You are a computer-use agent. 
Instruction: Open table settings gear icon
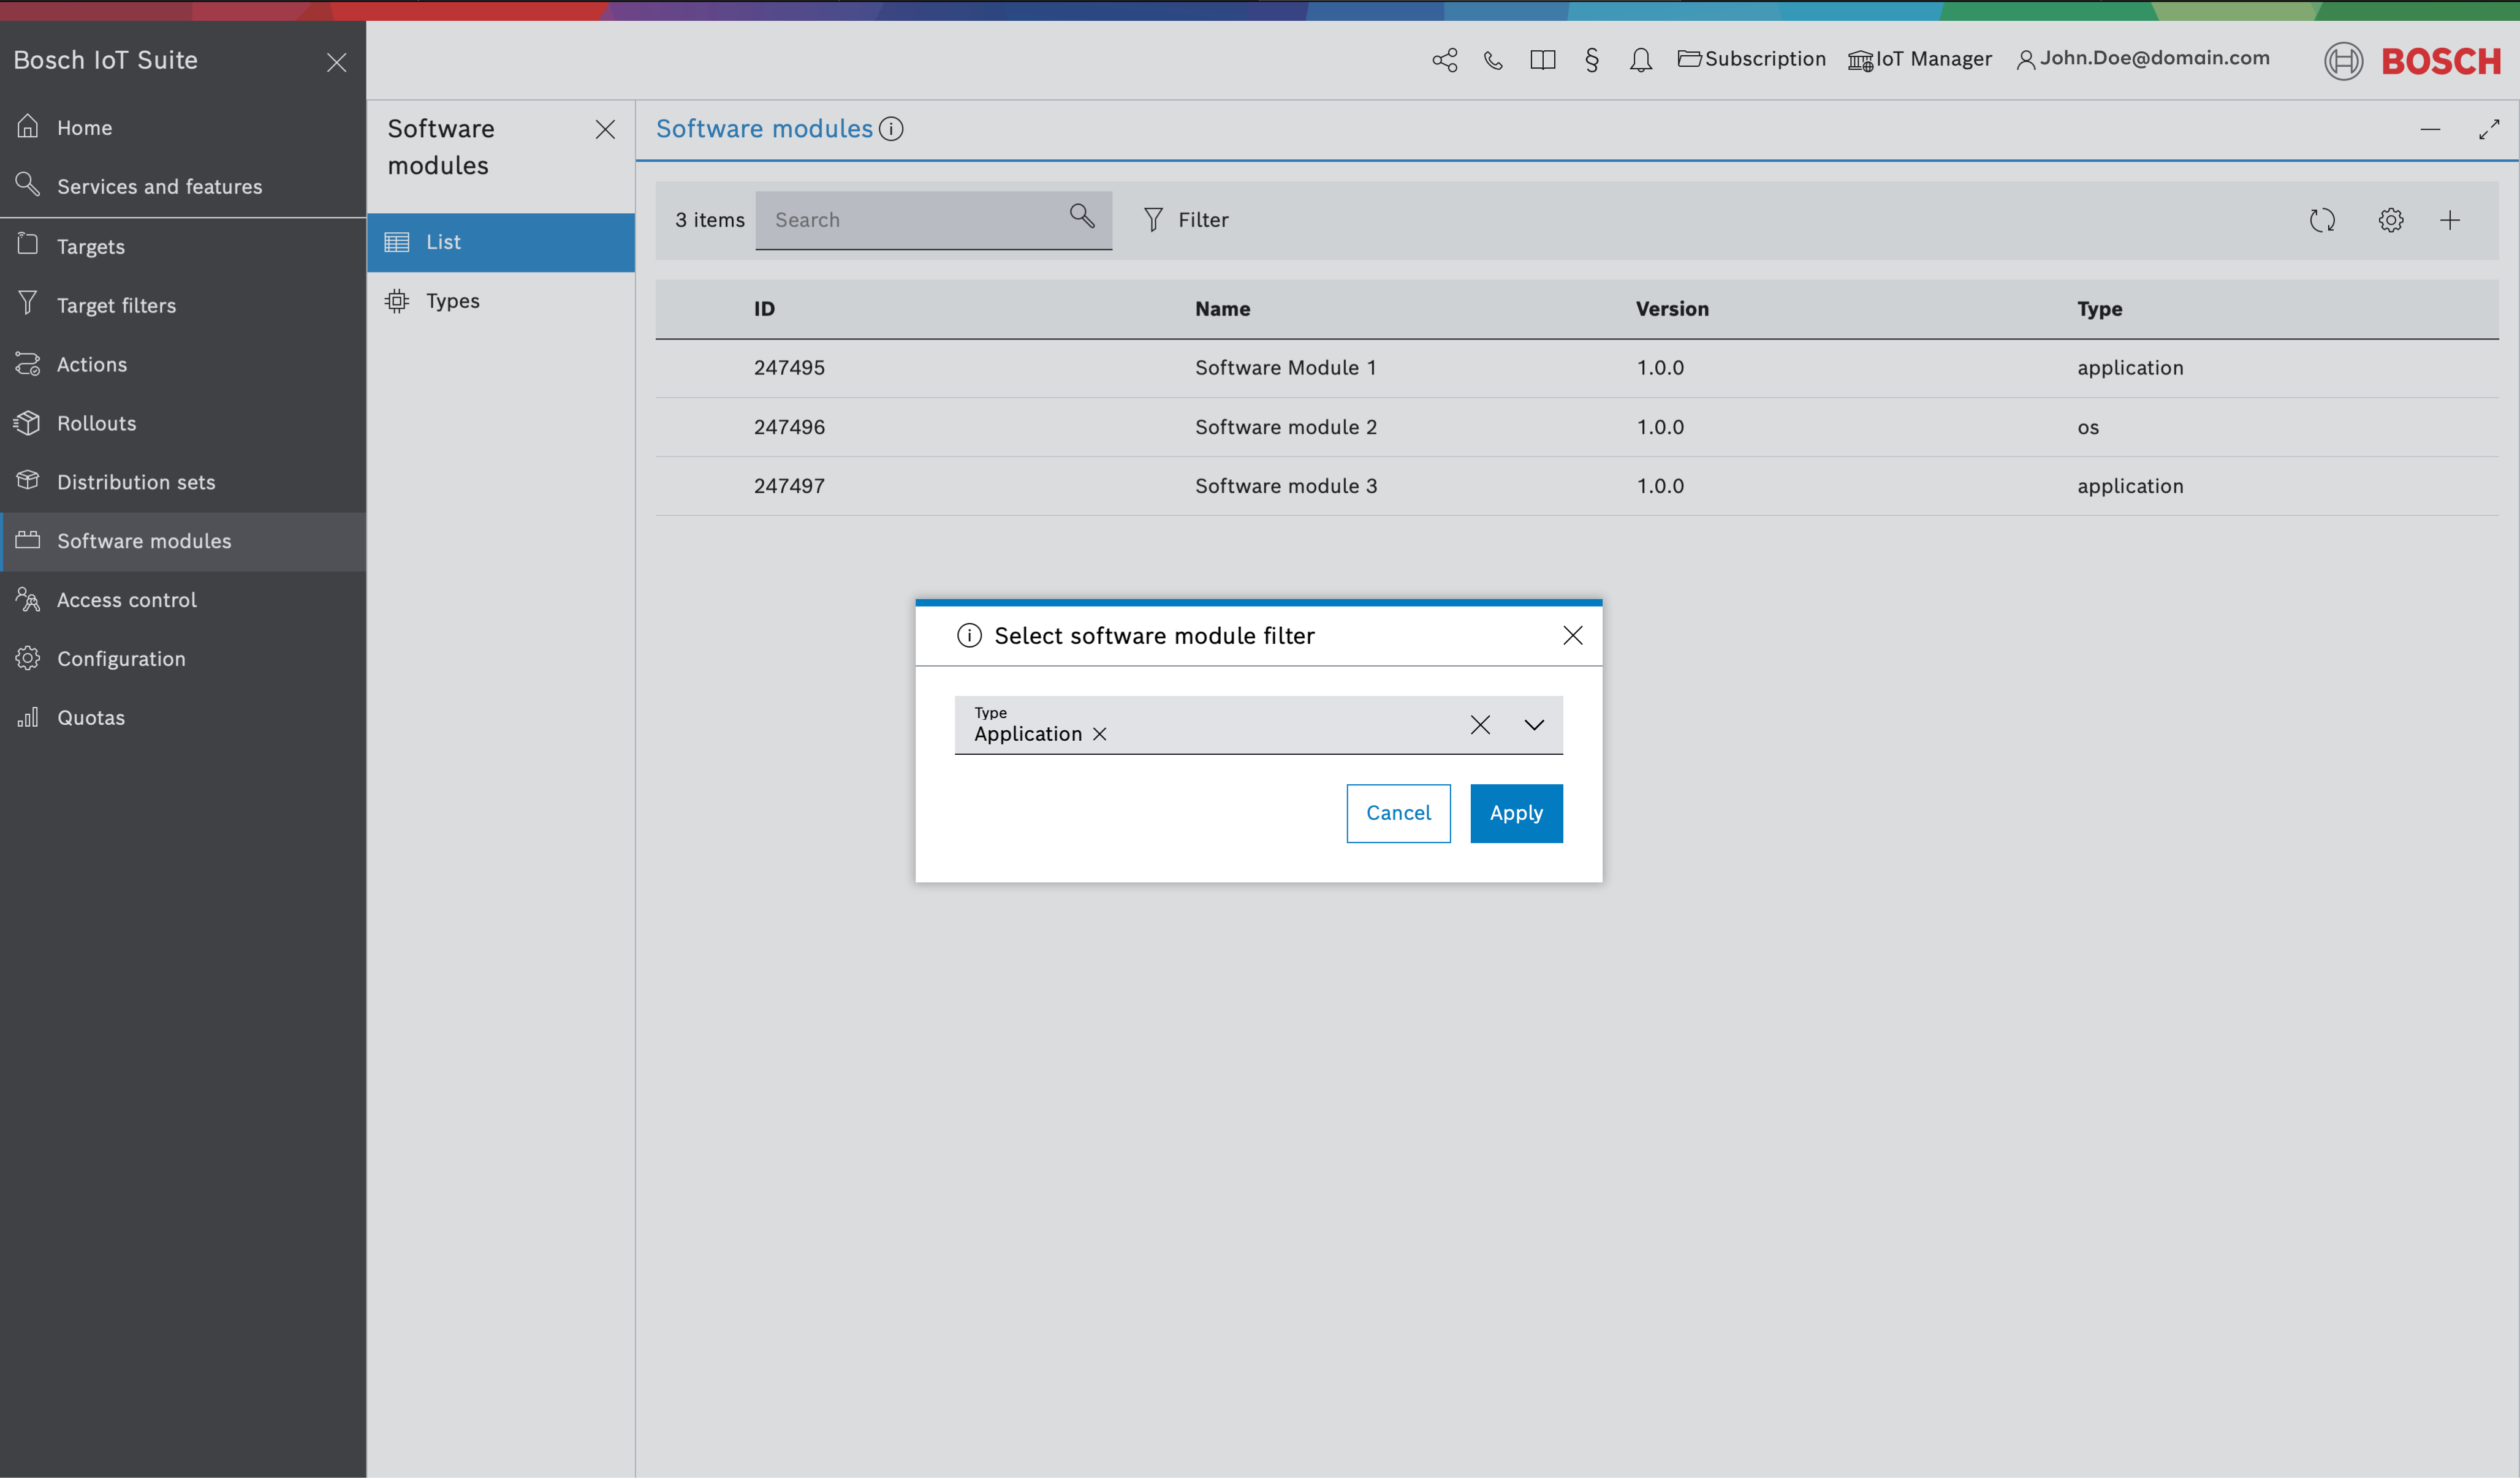click(2390, 220)
